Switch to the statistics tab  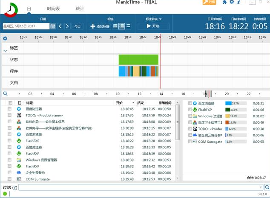pos(80,8)
